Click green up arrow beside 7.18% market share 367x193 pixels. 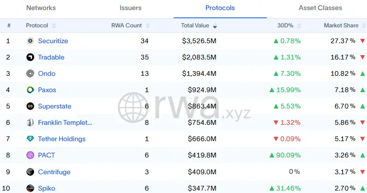point(363,90)
